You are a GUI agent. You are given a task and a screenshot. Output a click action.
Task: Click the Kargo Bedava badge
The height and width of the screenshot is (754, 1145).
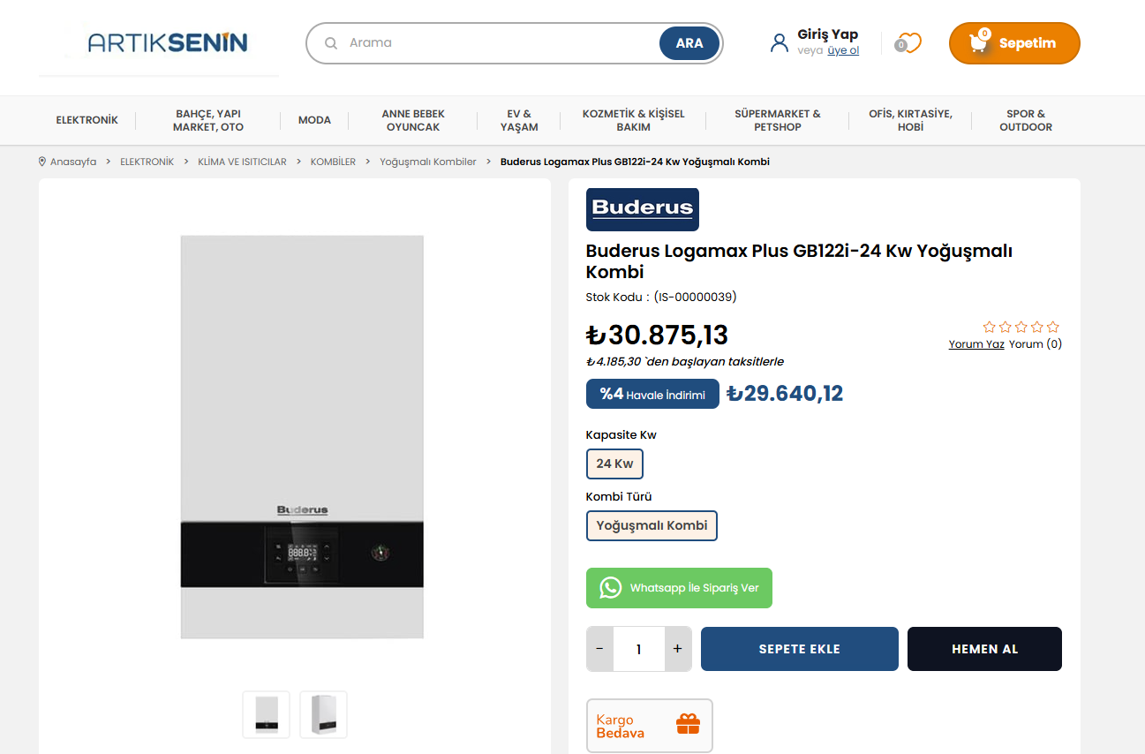pyautogui.click(x=649, y=726)
